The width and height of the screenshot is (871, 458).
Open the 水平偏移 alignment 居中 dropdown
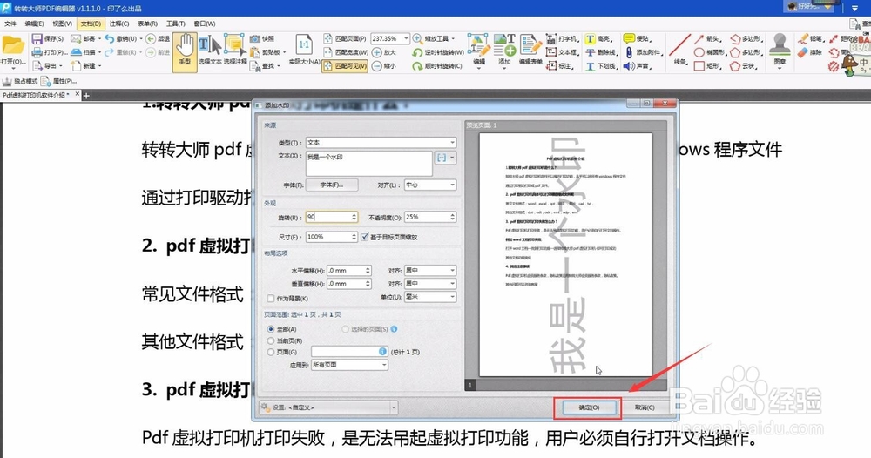[x=430, y=270]
